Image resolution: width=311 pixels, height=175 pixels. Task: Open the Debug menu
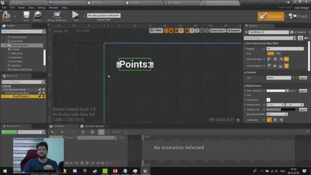pos(41,8)
